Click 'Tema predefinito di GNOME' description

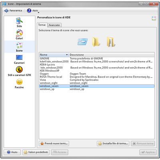click(86, 58)
